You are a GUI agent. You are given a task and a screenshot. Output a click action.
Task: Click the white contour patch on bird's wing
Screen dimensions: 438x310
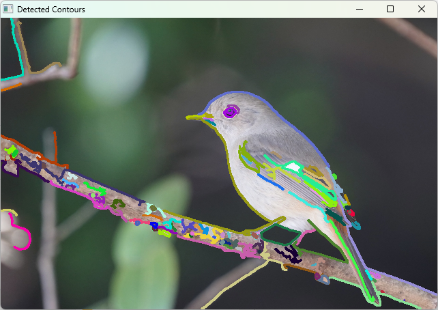(293, 167)
